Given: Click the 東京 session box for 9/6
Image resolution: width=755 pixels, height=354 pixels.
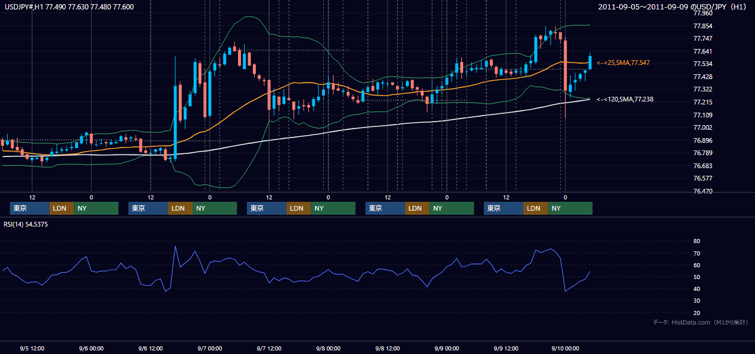Looking at the screenshot, I should pyautogui.click(x=148, y=208).
